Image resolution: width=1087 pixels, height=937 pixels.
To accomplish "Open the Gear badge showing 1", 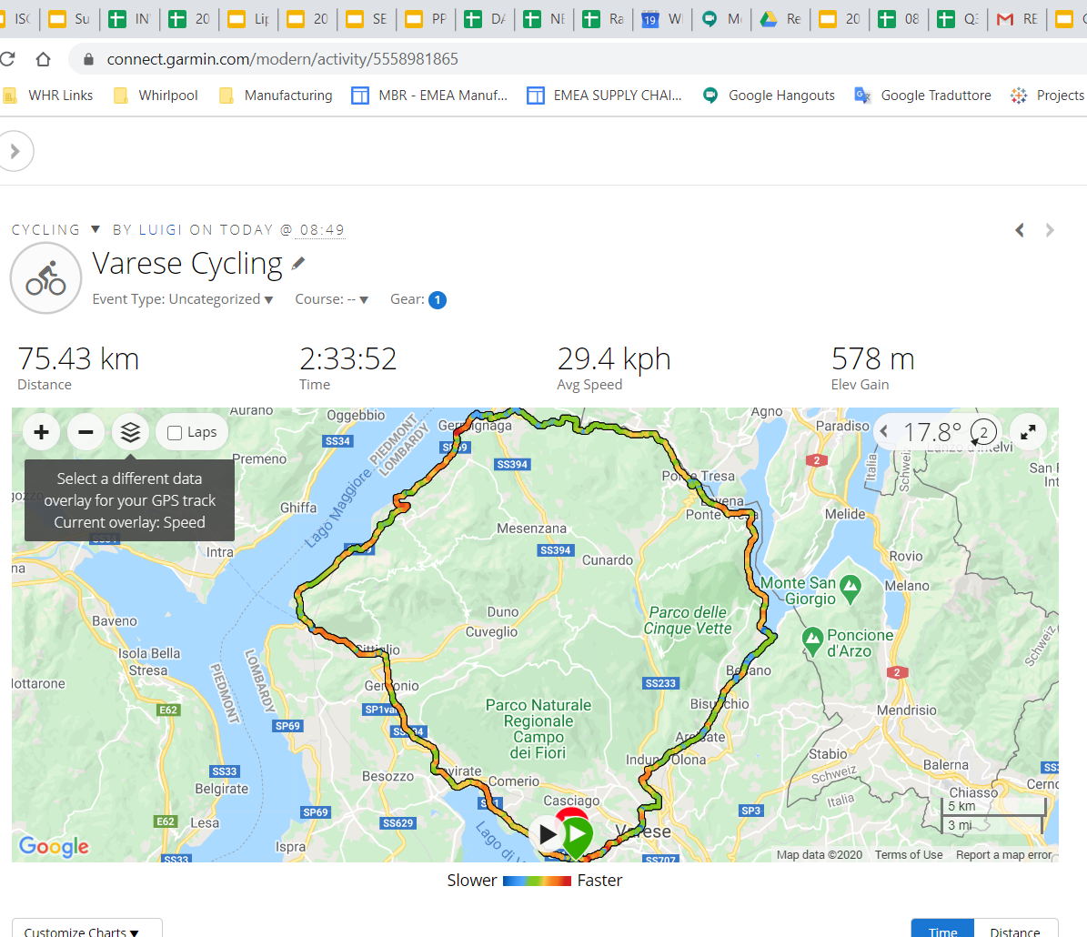I will (438, 299).
